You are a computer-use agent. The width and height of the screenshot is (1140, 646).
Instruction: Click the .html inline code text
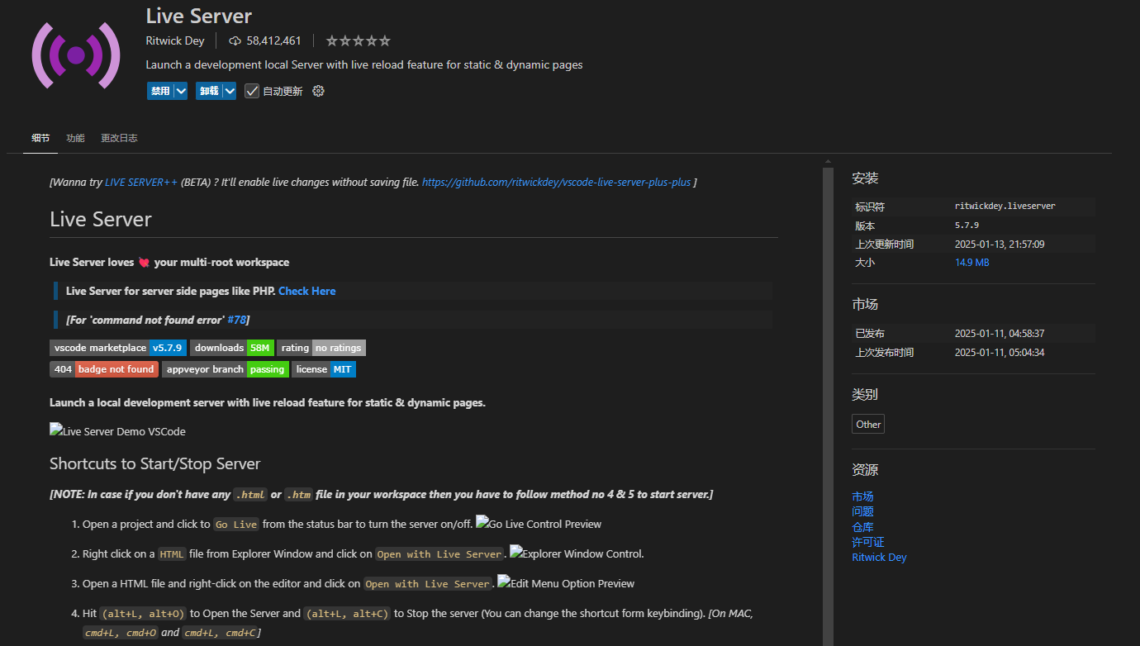[250, 495]
